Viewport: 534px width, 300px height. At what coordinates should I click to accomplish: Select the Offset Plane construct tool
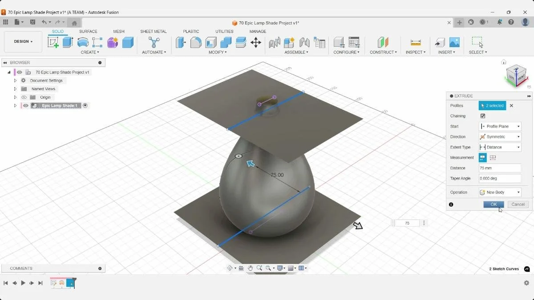point(383,42)
